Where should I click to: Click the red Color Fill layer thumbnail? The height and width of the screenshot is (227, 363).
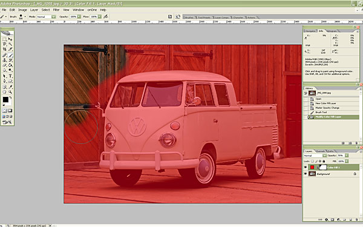[312, 167]
